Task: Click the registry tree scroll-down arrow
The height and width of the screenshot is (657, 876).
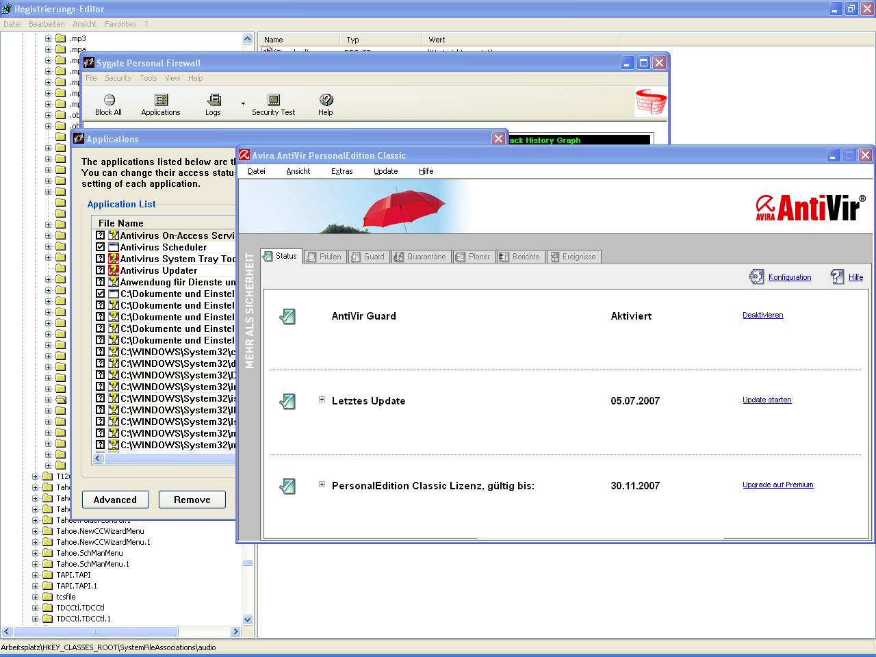Action: pyautogui.click(x=248, y=619)
